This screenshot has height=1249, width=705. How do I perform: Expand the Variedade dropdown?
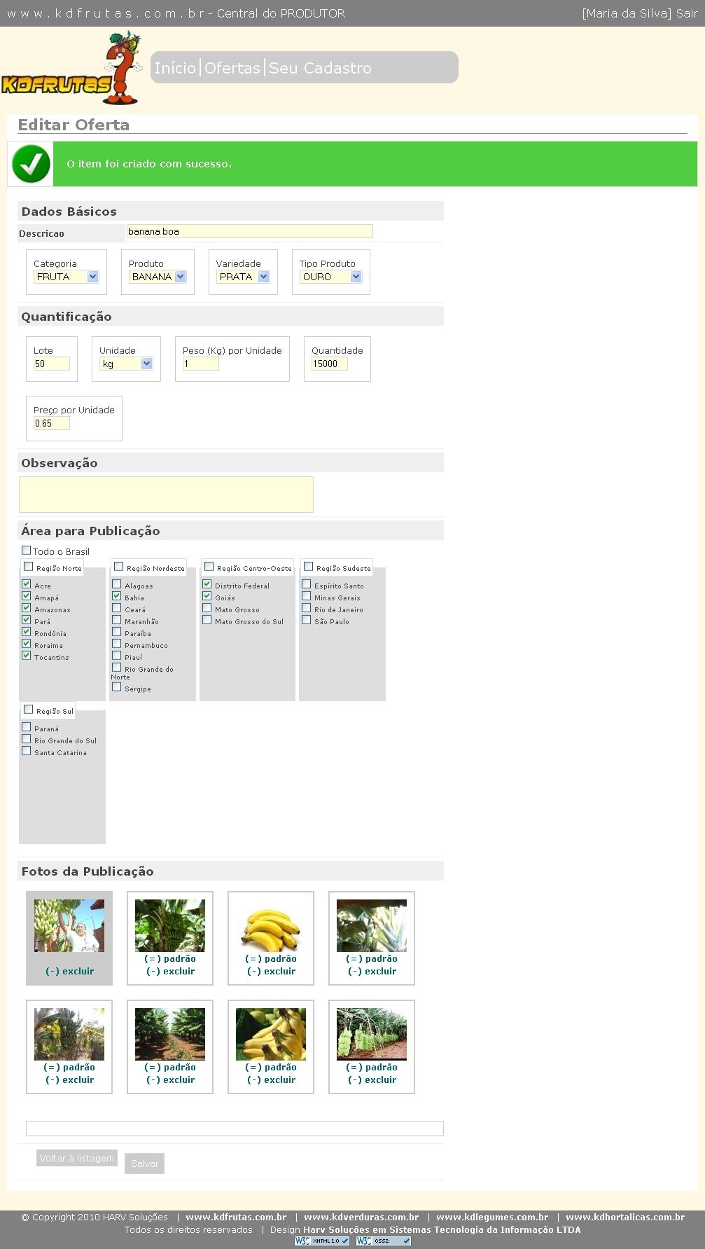[243, 277]
